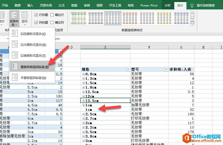Select column H header
This screenshot has width=223, height=145.
click(204, 47)
